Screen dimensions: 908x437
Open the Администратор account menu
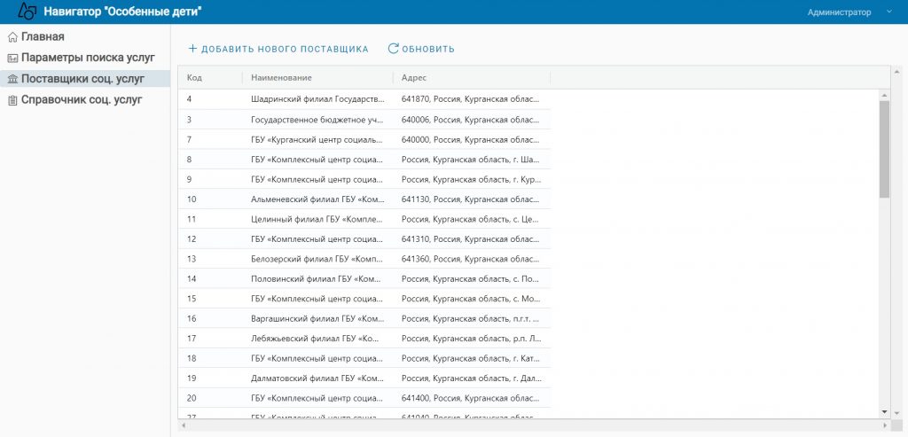click(839, 12)
